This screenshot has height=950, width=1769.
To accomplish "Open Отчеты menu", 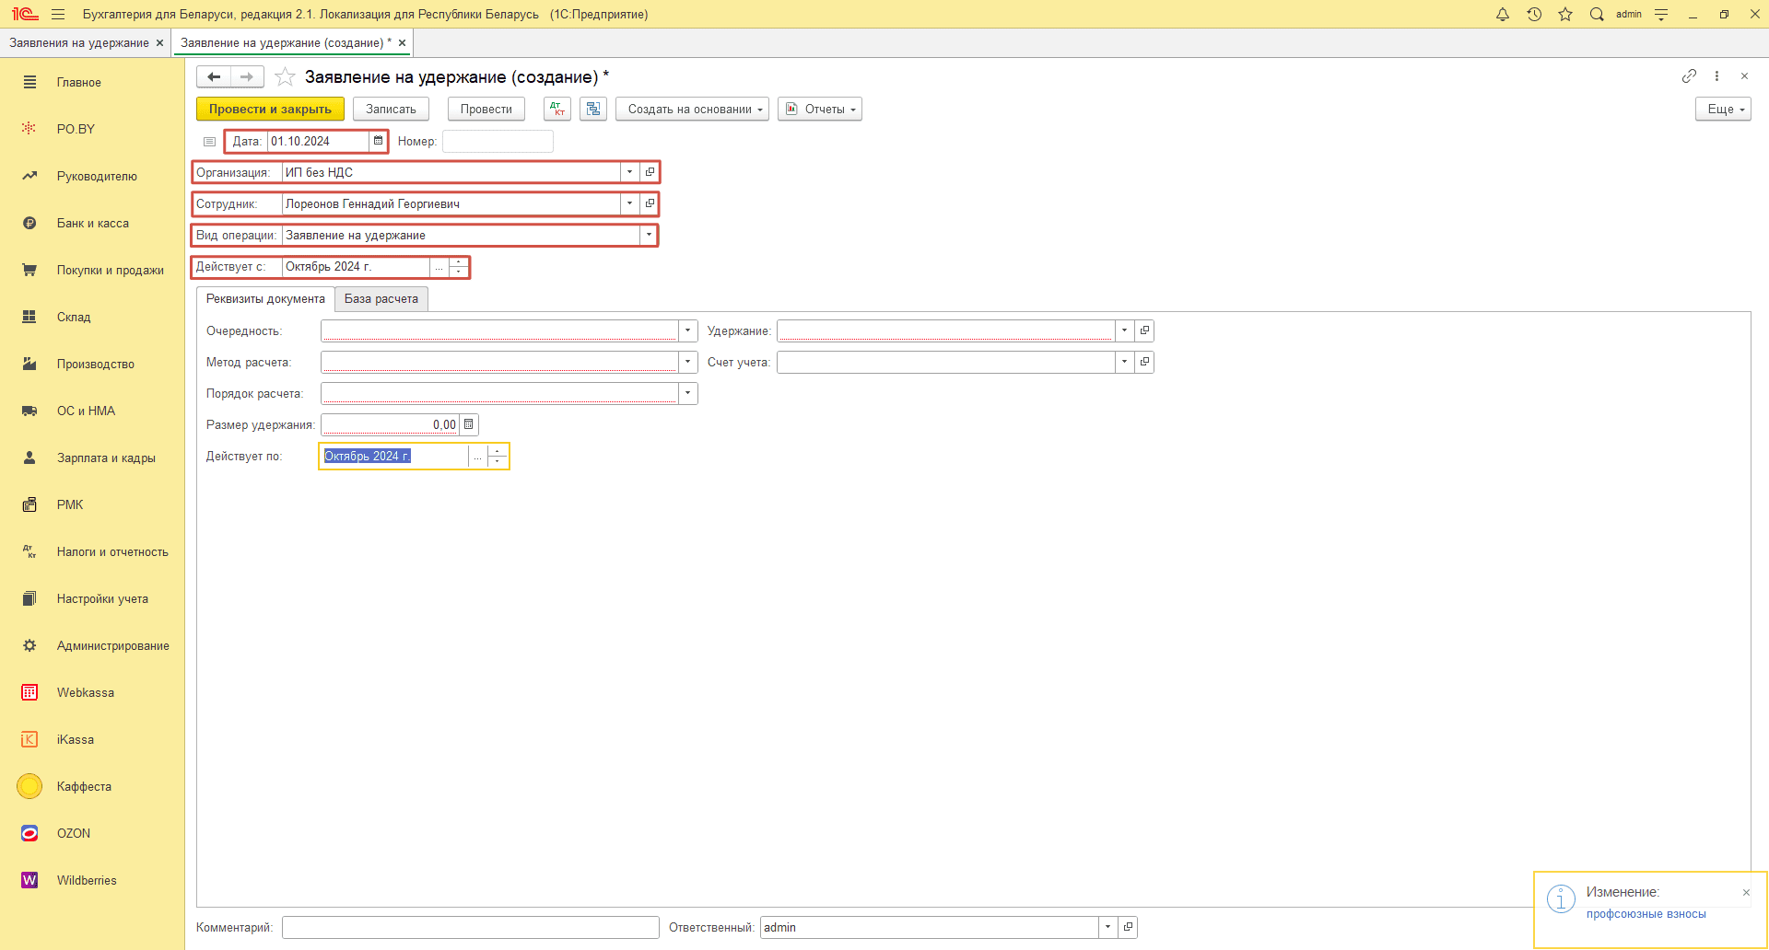I will [x=820, y=109].
